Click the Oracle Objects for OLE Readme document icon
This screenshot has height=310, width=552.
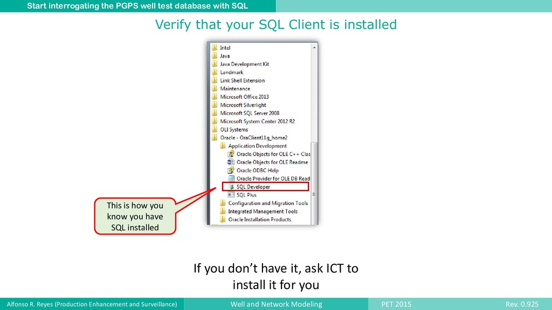pyautogui.click(x=231, y=162)
